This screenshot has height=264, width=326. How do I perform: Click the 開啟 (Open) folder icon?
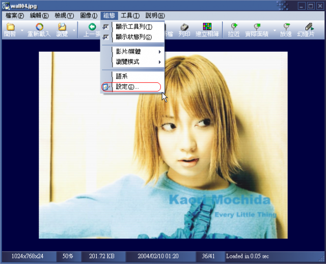(10, 27)
